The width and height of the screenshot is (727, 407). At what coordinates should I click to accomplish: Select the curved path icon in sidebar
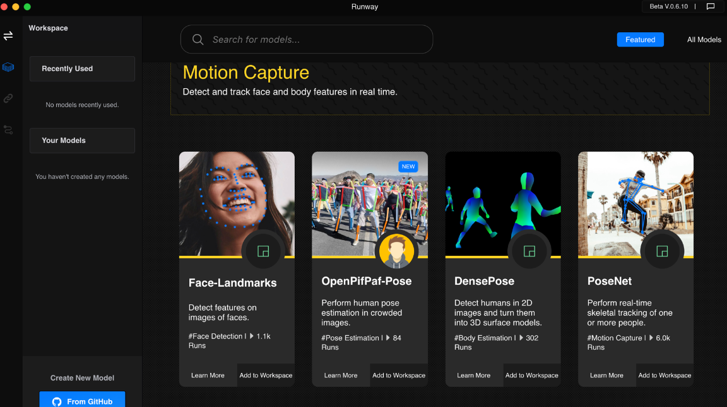[8, 130]
